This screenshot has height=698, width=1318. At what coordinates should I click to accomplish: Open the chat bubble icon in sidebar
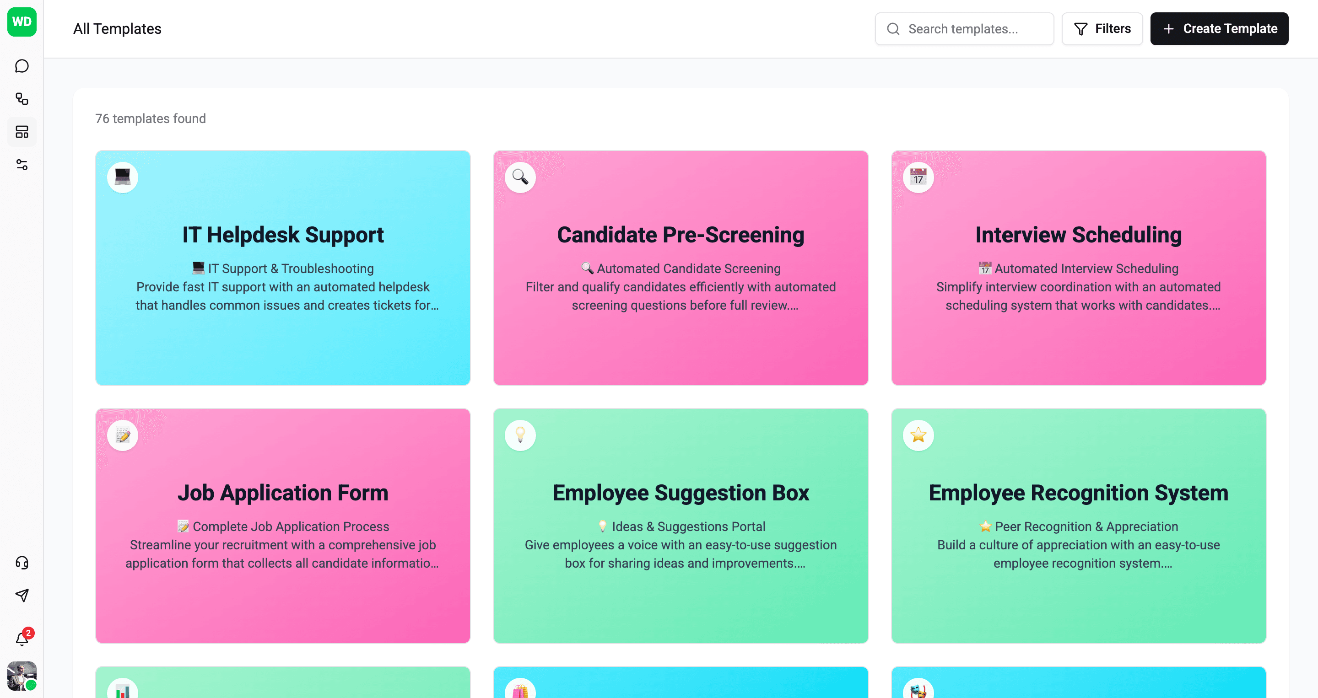coord(22,66)
